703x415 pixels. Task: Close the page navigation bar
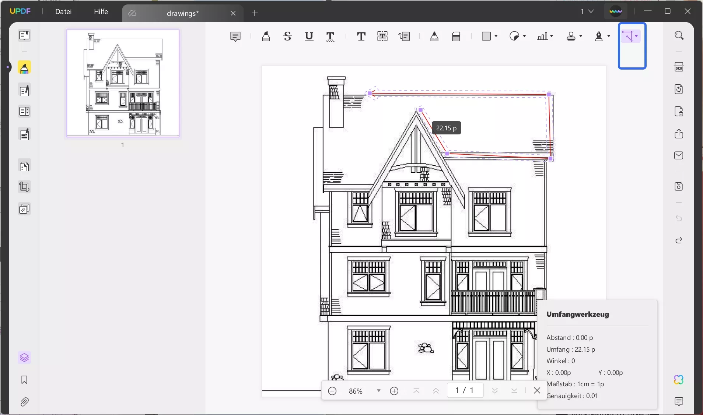click(537, 390)
